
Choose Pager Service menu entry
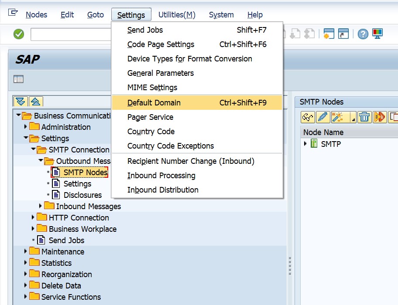(197, 117)
